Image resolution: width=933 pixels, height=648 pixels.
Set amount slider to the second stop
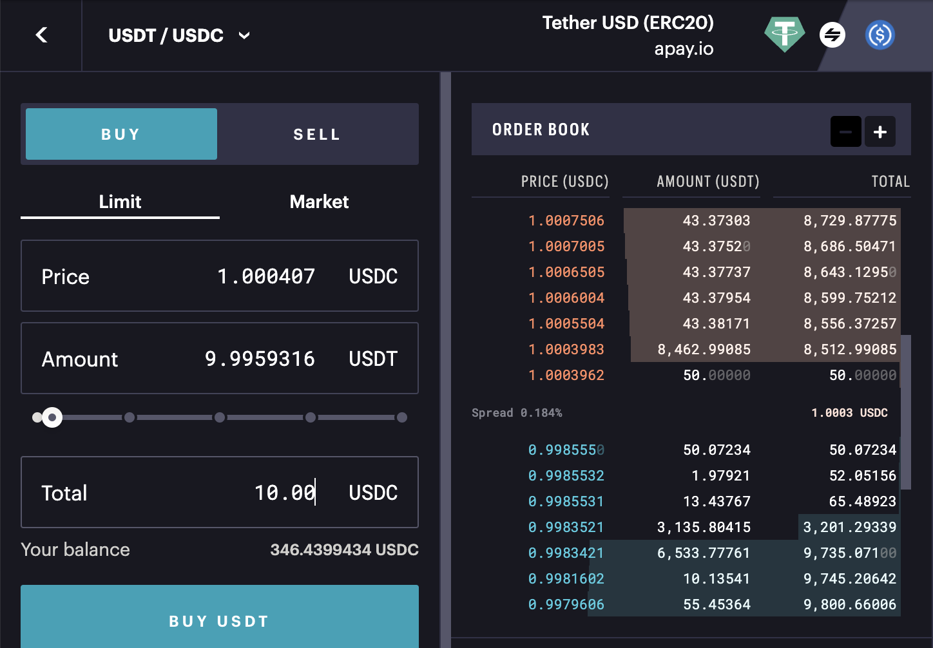pos(130,417)
